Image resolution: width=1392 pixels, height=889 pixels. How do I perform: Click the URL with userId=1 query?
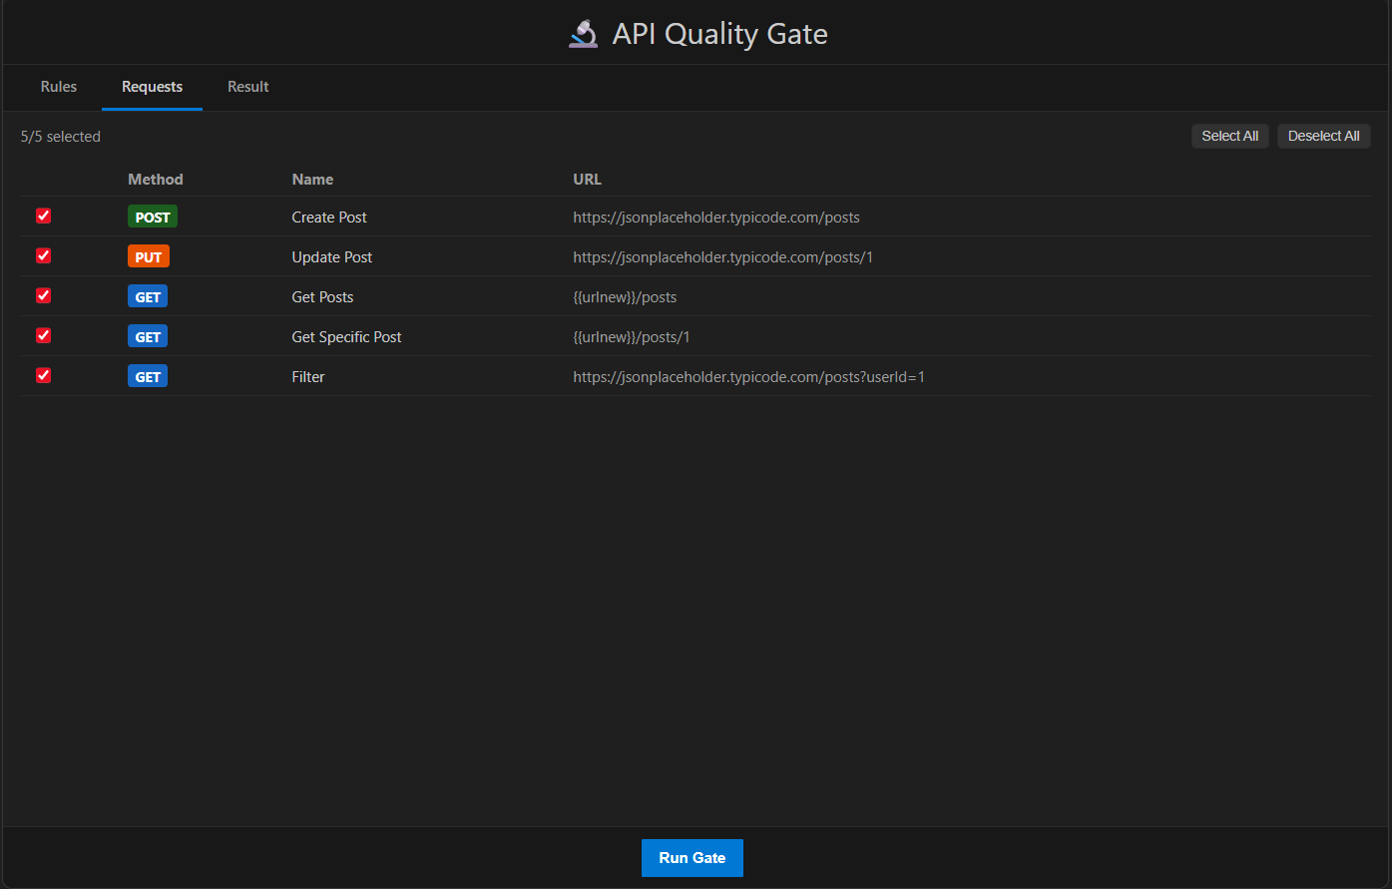(749, 376)
